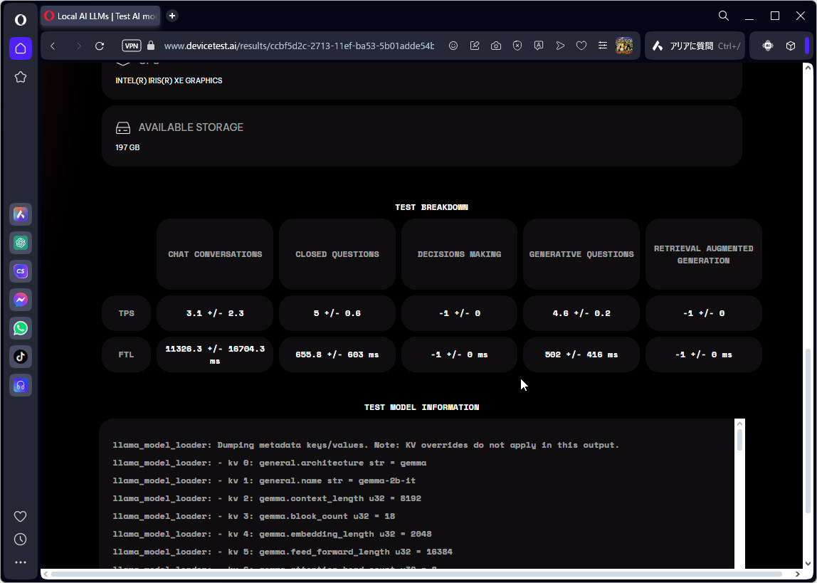Open Facebook Messenger in the sidebar
The image size is (817, 583).
coord(20,300)
